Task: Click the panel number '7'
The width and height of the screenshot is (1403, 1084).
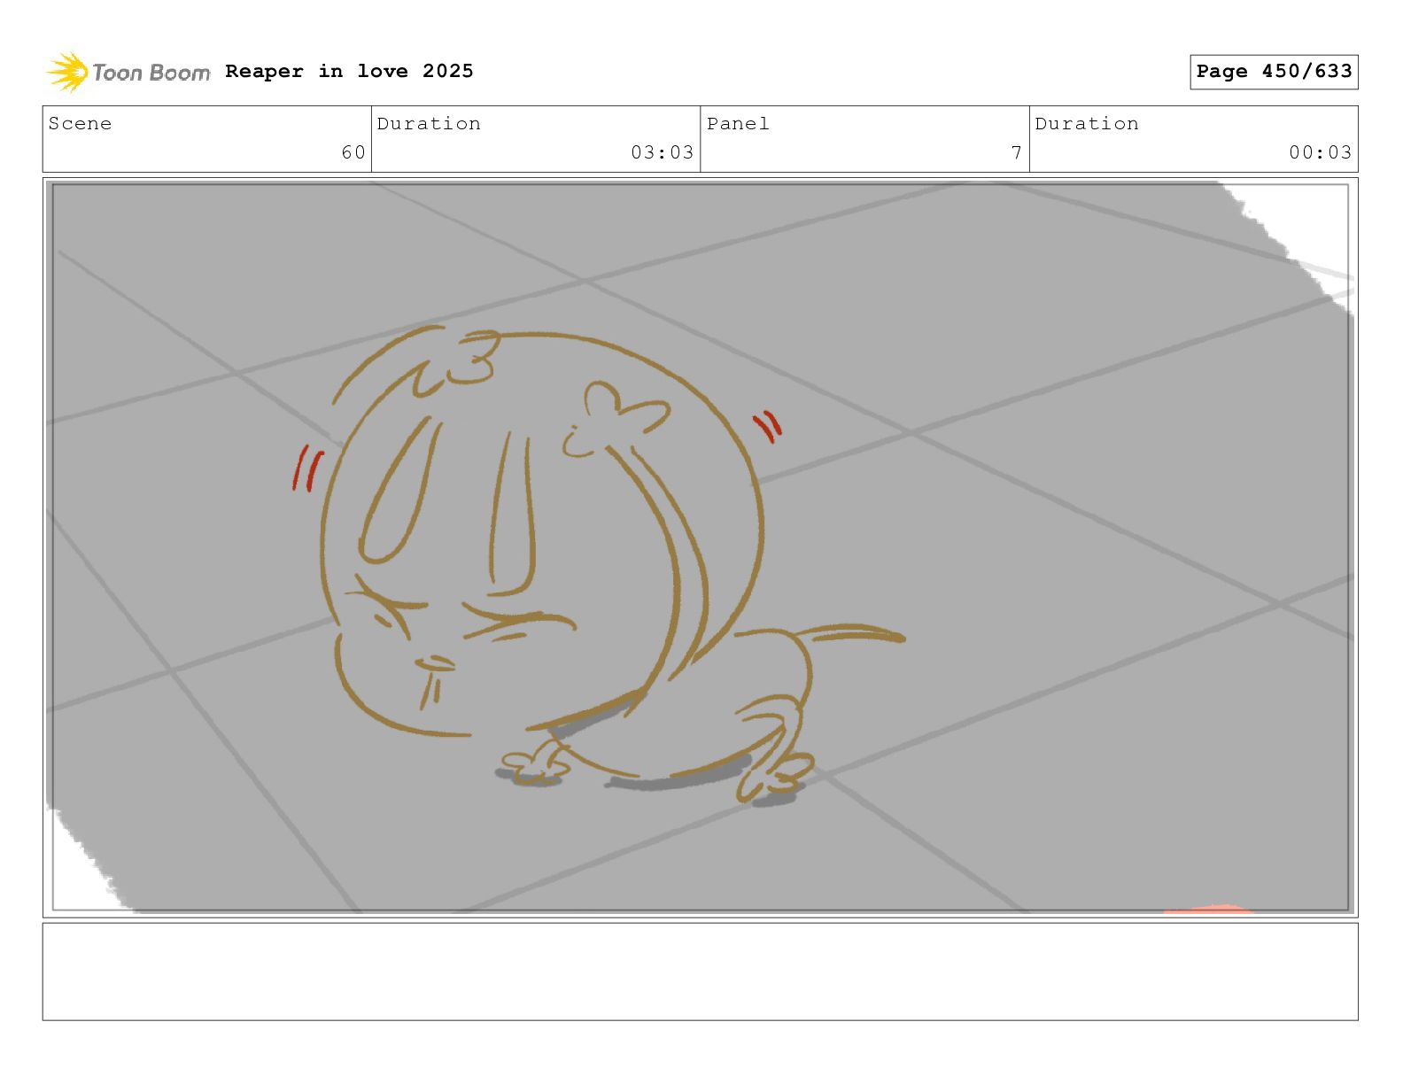Action: point(1017,152)
